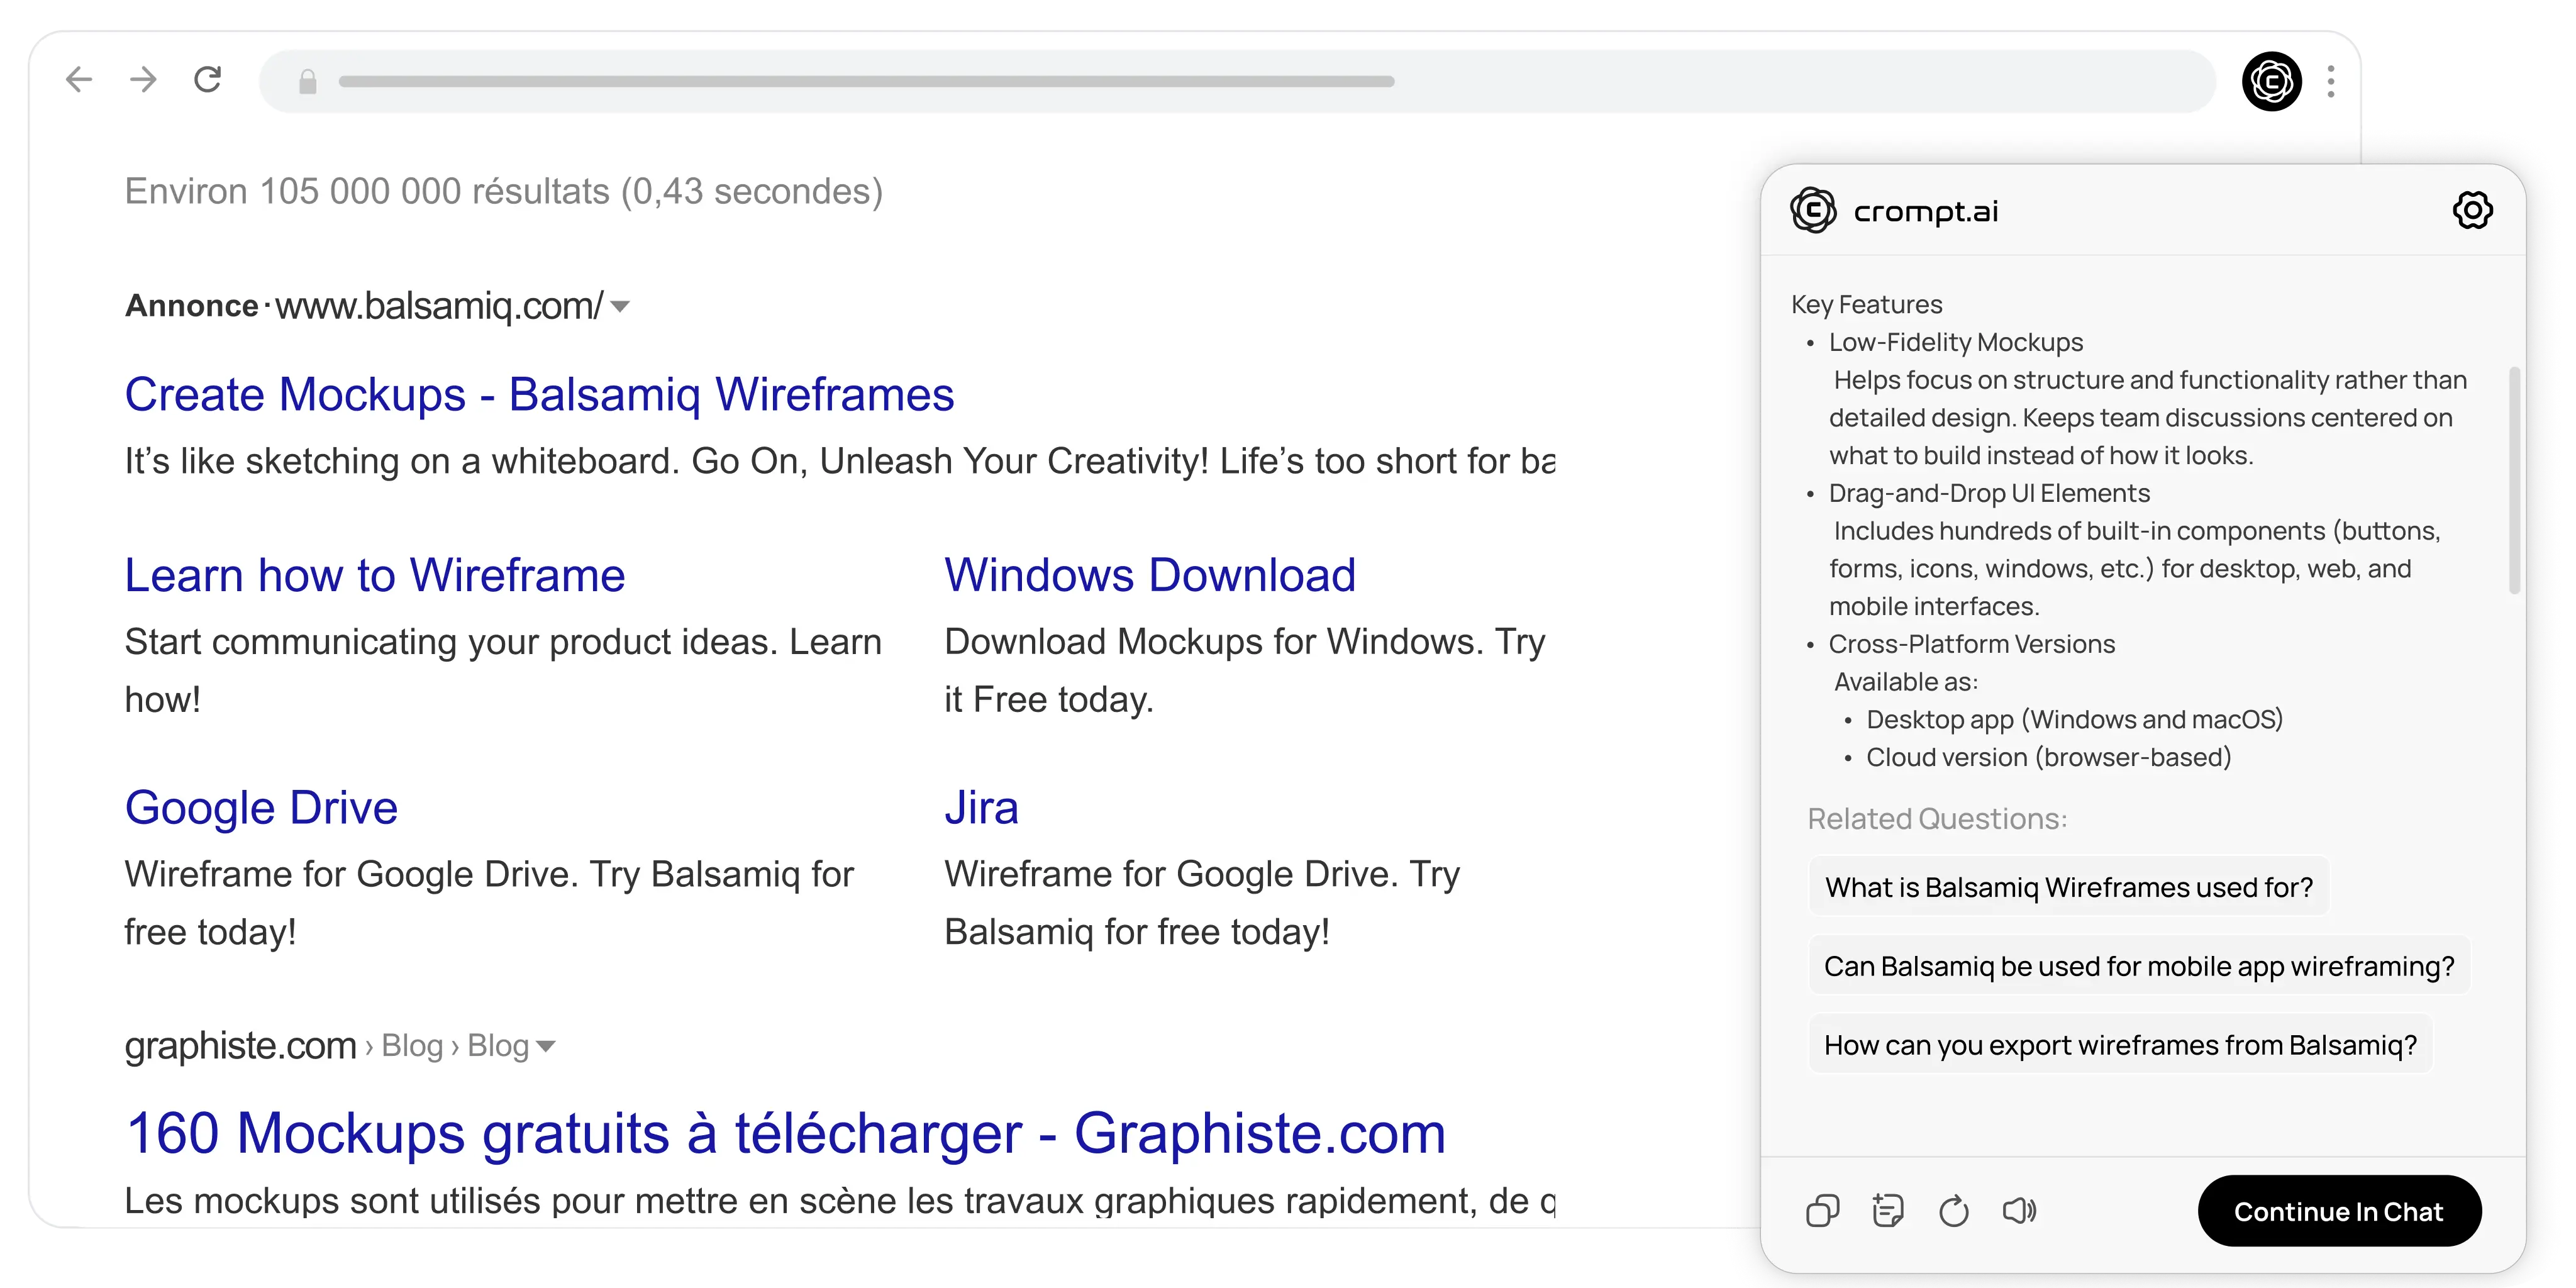
Task: Pick the export wireframes related question
Action: [2119, 1045]
